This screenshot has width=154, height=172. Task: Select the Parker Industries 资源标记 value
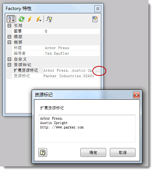click(x=71, y=76)
